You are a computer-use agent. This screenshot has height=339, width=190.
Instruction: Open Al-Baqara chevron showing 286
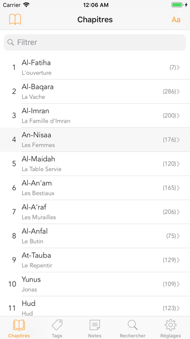[x=178, y=92]
